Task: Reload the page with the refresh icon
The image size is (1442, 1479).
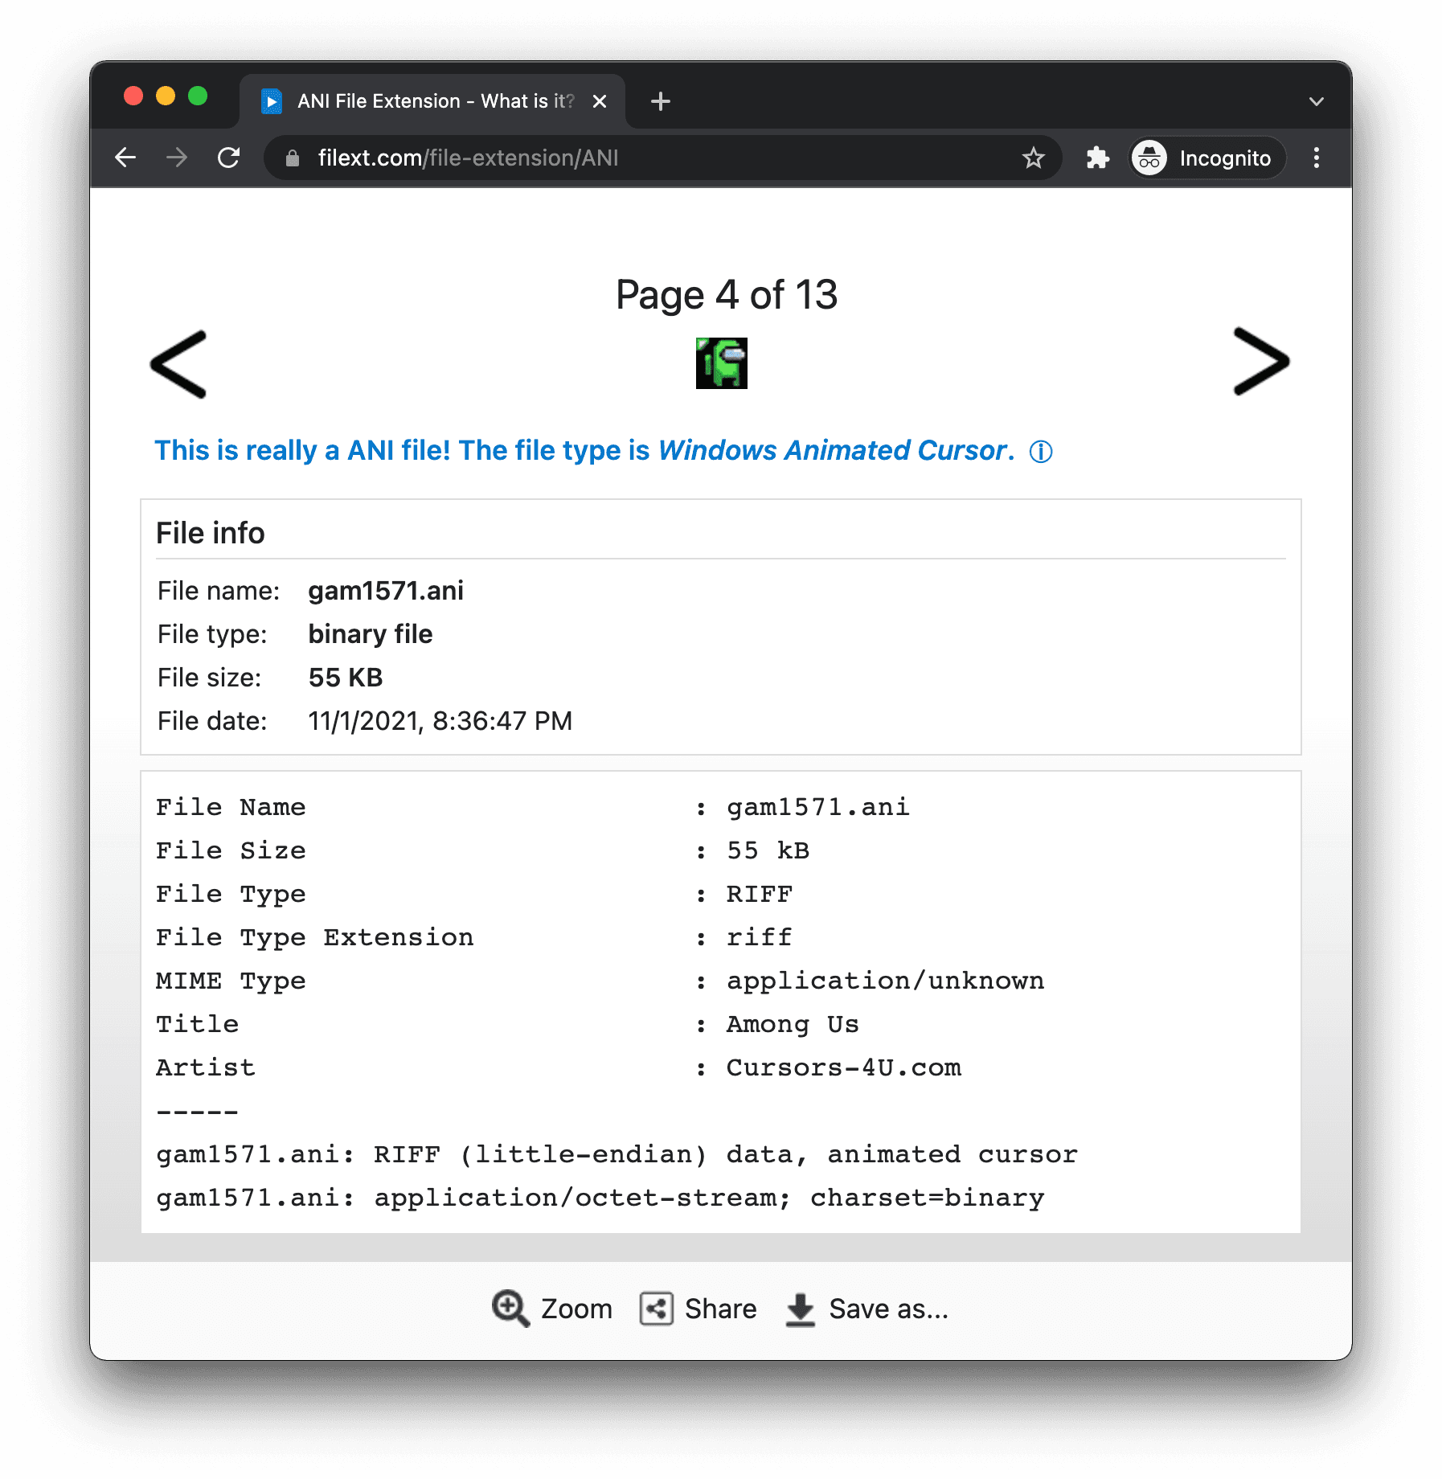Action: click(229, 158)
